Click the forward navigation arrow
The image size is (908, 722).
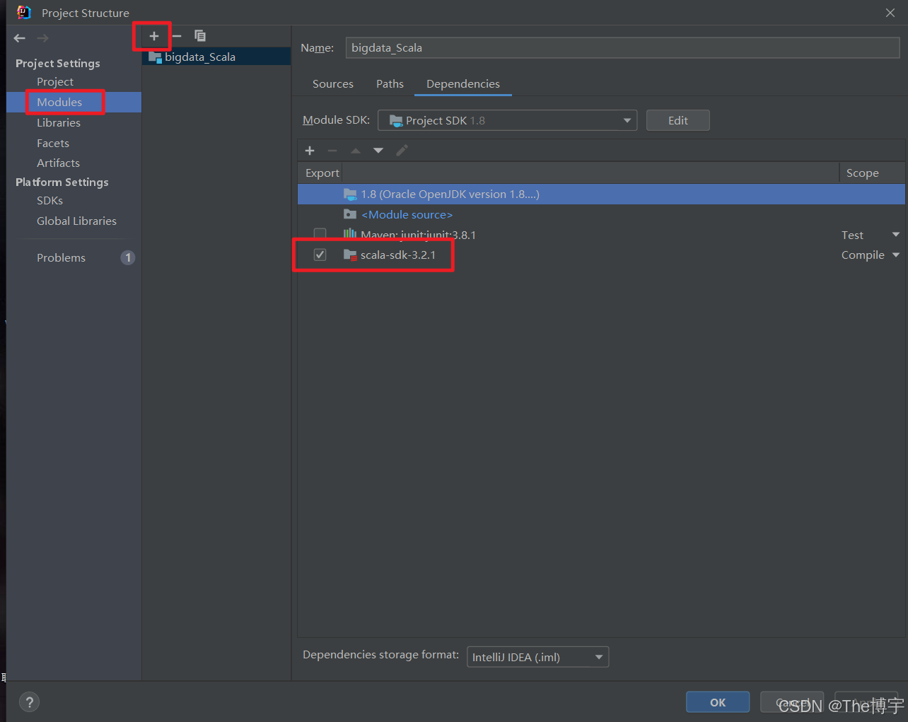[x=43, y=38]
